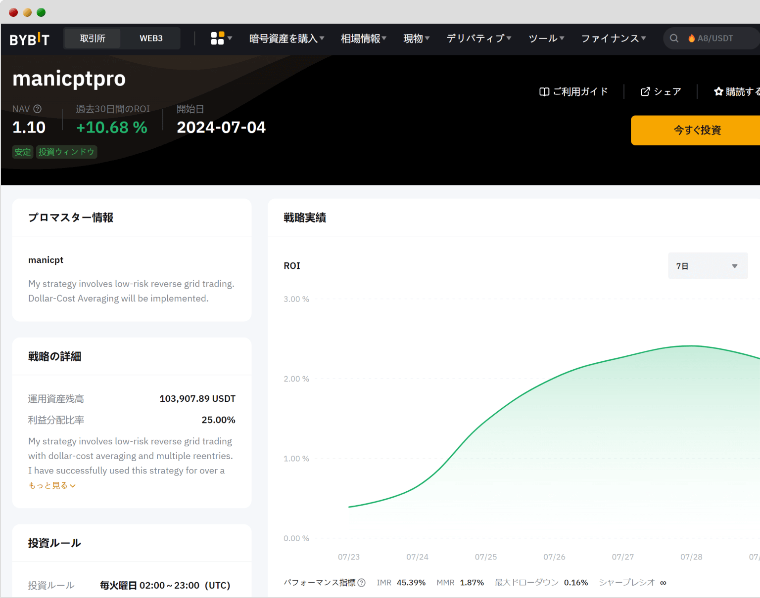
Task: Click the 購読する button
Action: [x=737, y=91]
